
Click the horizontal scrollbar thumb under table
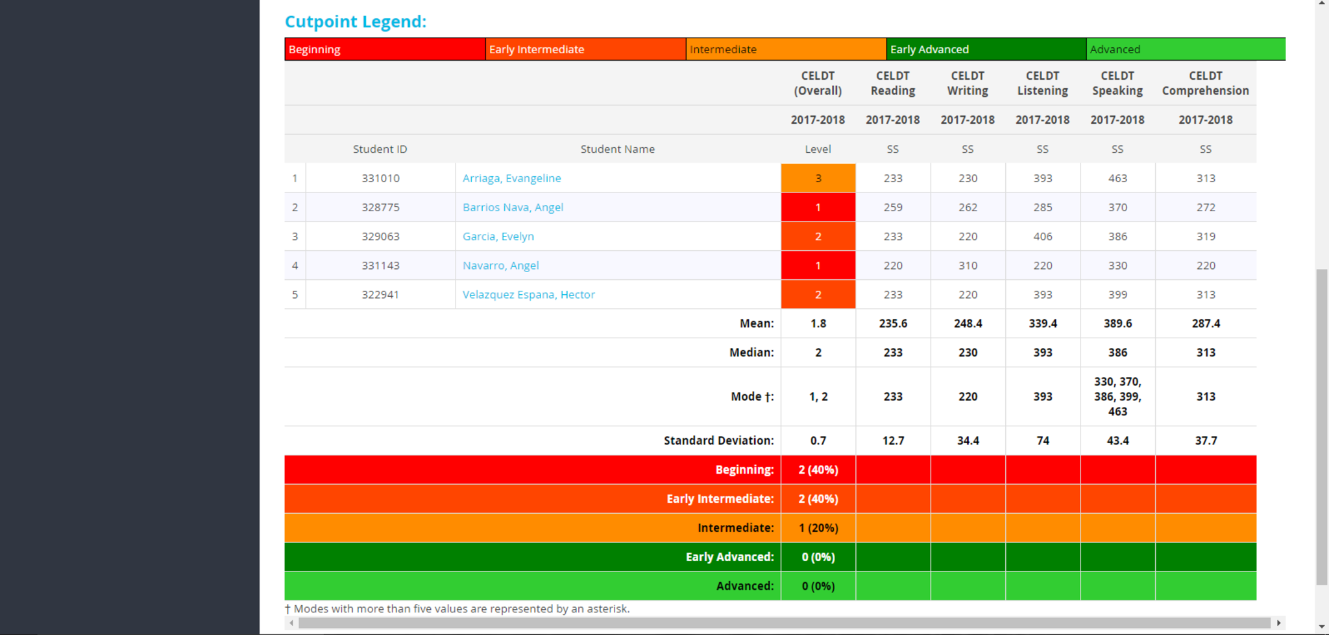(784, 623)
